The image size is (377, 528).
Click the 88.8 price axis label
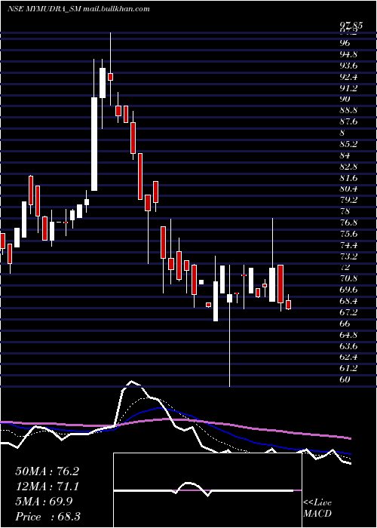click(348, 110)
